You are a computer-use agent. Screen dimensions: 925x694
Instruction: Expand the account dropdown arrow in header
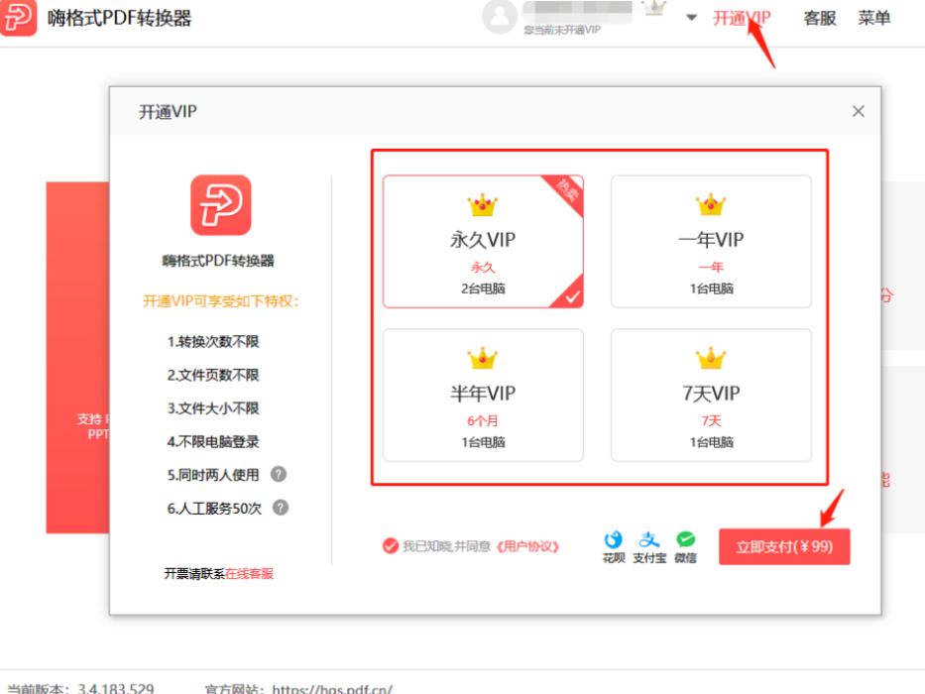coord(691,18)
